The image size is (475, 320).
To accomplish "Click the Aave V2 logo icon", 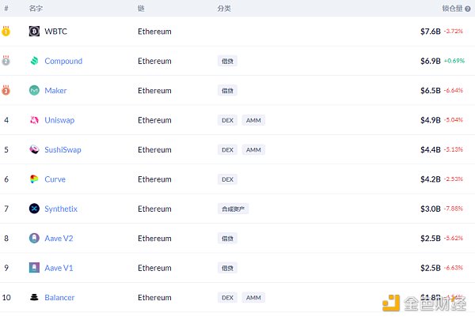I will click(x=34, y=239).
